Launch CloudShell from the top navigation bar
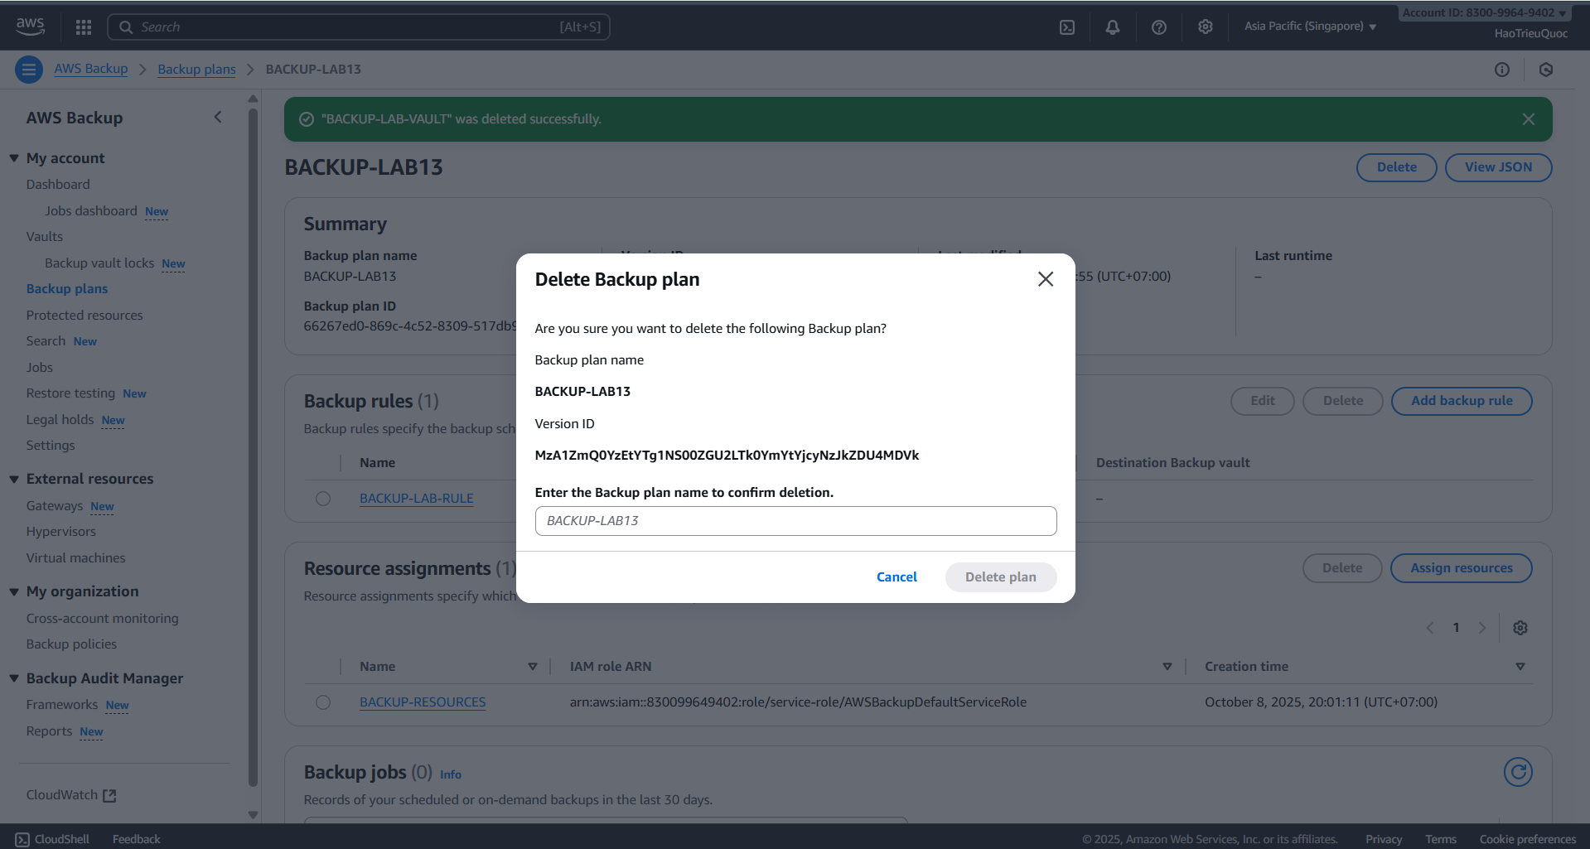The height and width of the screenshot is (849, 1590). pos(1066,27)
